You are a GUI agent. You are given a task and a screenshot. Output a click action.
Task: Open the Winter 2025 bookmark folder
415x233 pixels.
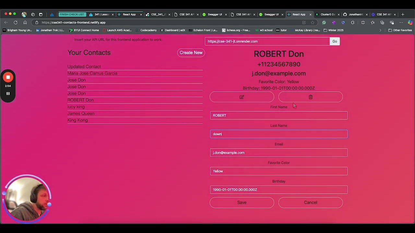[333, 30]
